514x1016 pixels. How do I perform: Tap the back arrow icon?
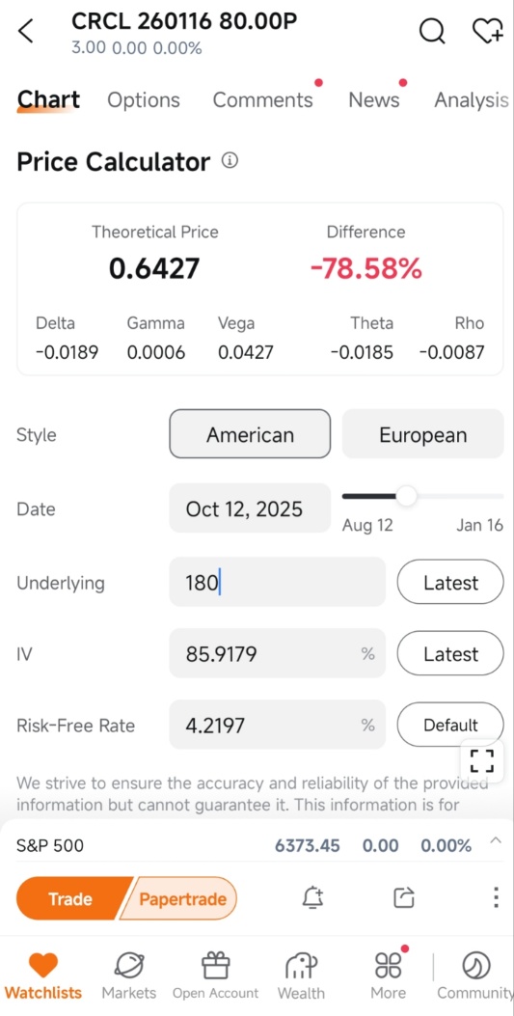(x=26, y=31)
